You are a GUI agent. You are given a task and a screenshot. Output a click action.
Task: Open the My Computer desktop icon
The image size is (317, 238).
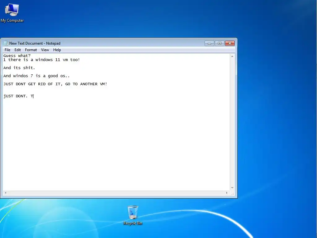12,13
